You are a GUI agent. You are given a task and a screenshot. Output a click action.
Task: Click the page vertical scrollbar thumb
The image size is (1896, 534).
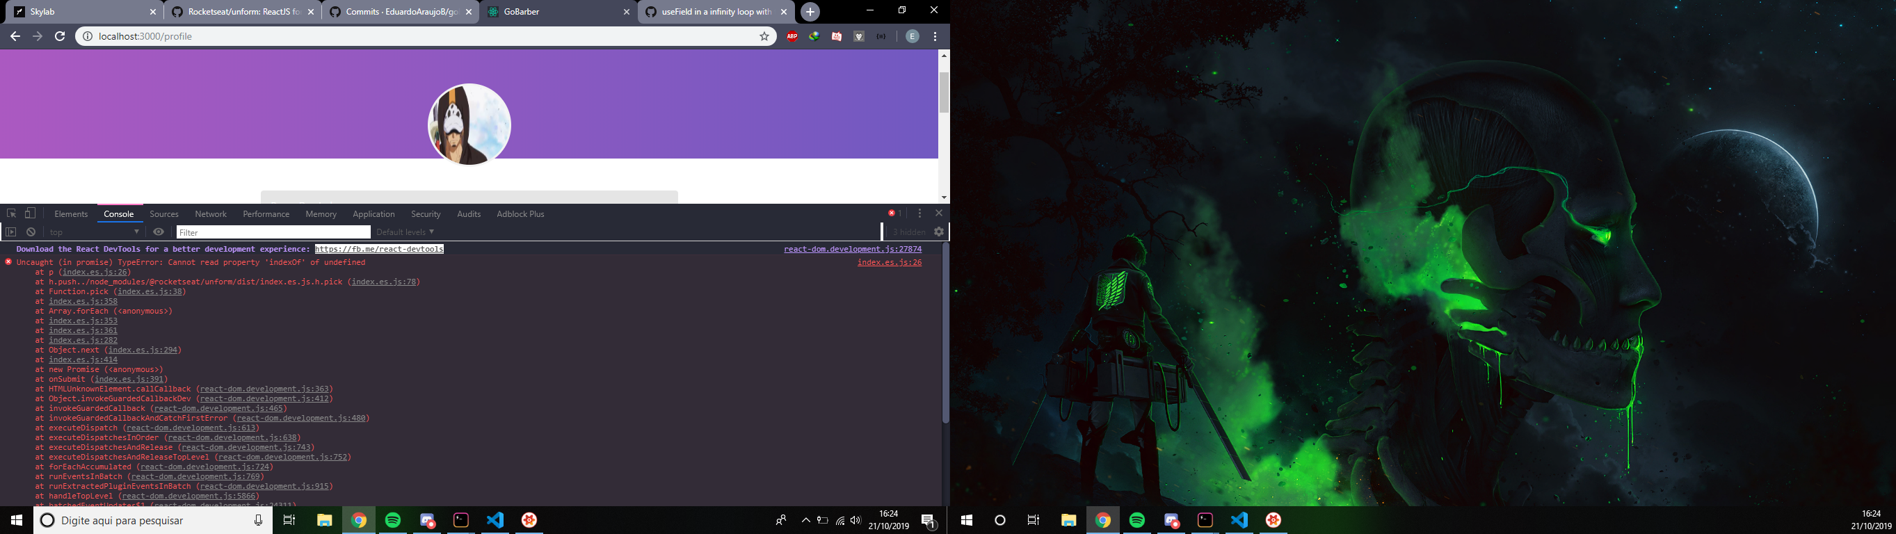tap(944, 92)
